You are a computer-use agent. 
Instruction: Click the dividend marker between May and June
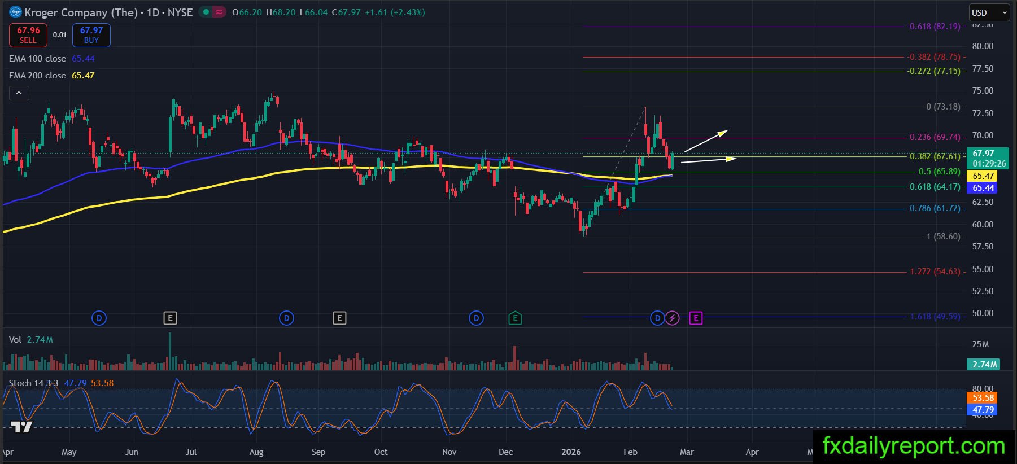click(x=99, y=318)
